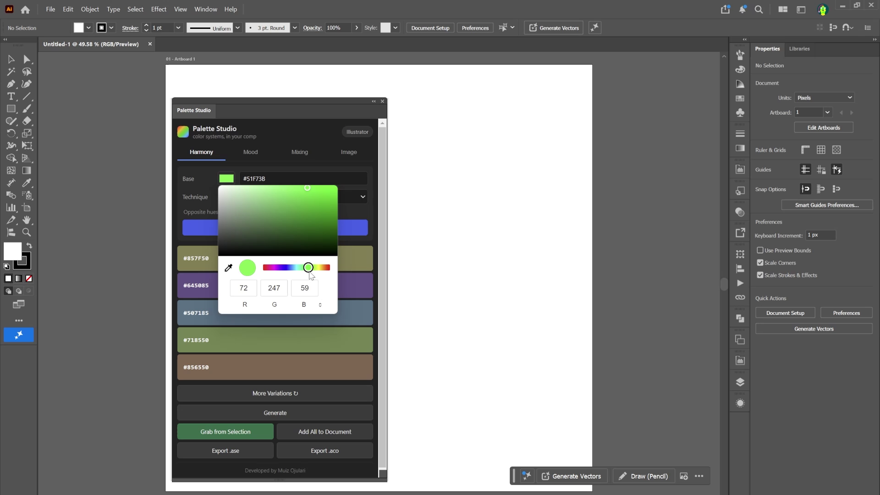Uncheck Scale Strokes & Effects checkbox
This screenshot has width=880, height=495.
coord(760,275)
